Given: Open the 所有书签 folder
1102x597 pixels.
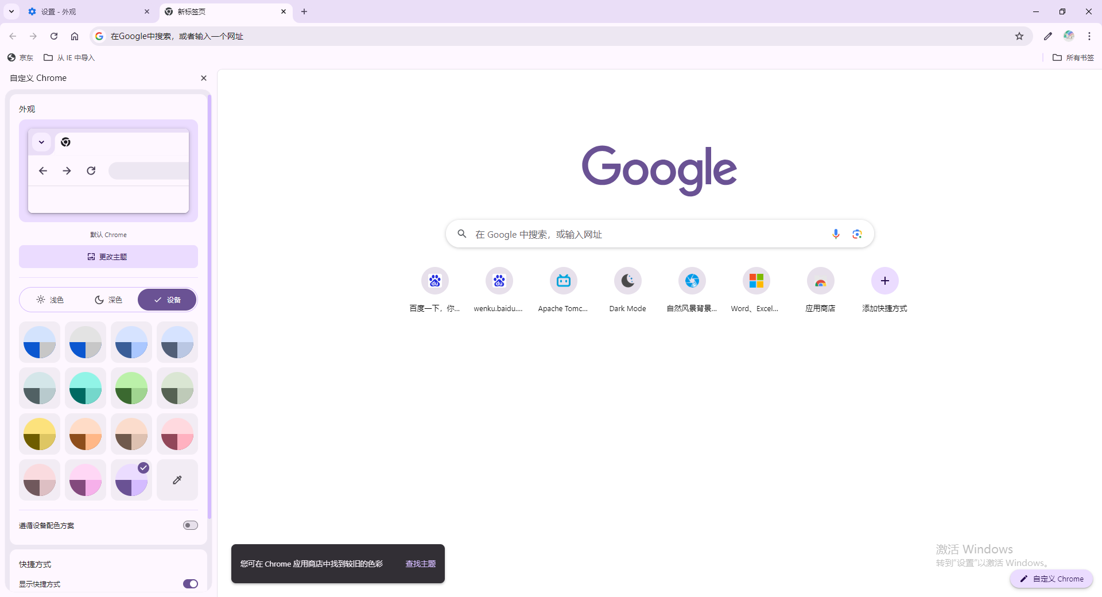Looking at the screenshot, I should pos(1073,57).
